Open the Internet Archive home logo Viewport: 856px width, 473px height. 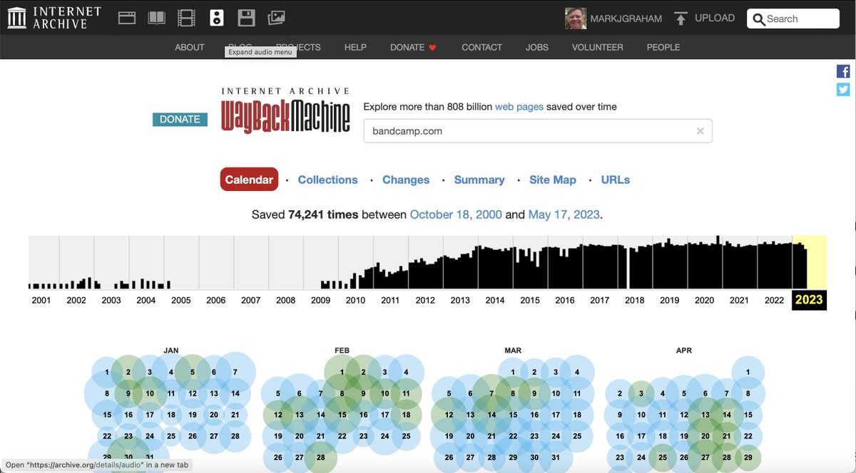[54, 18]
